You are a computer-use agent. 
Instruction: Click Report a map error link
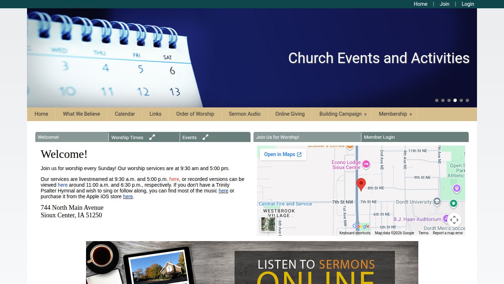point(448,233)
